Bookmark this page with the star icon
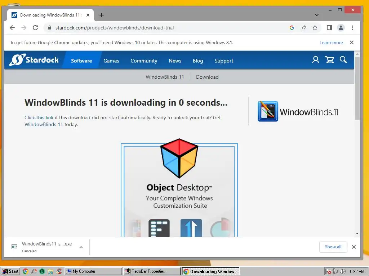Screen dimensions: 369x276 point(315,28)
